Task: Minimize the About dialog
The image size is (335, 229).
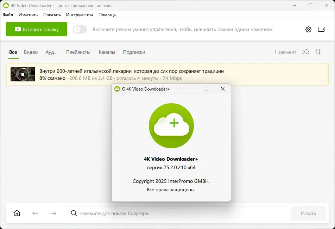Action: coord(191,89)
